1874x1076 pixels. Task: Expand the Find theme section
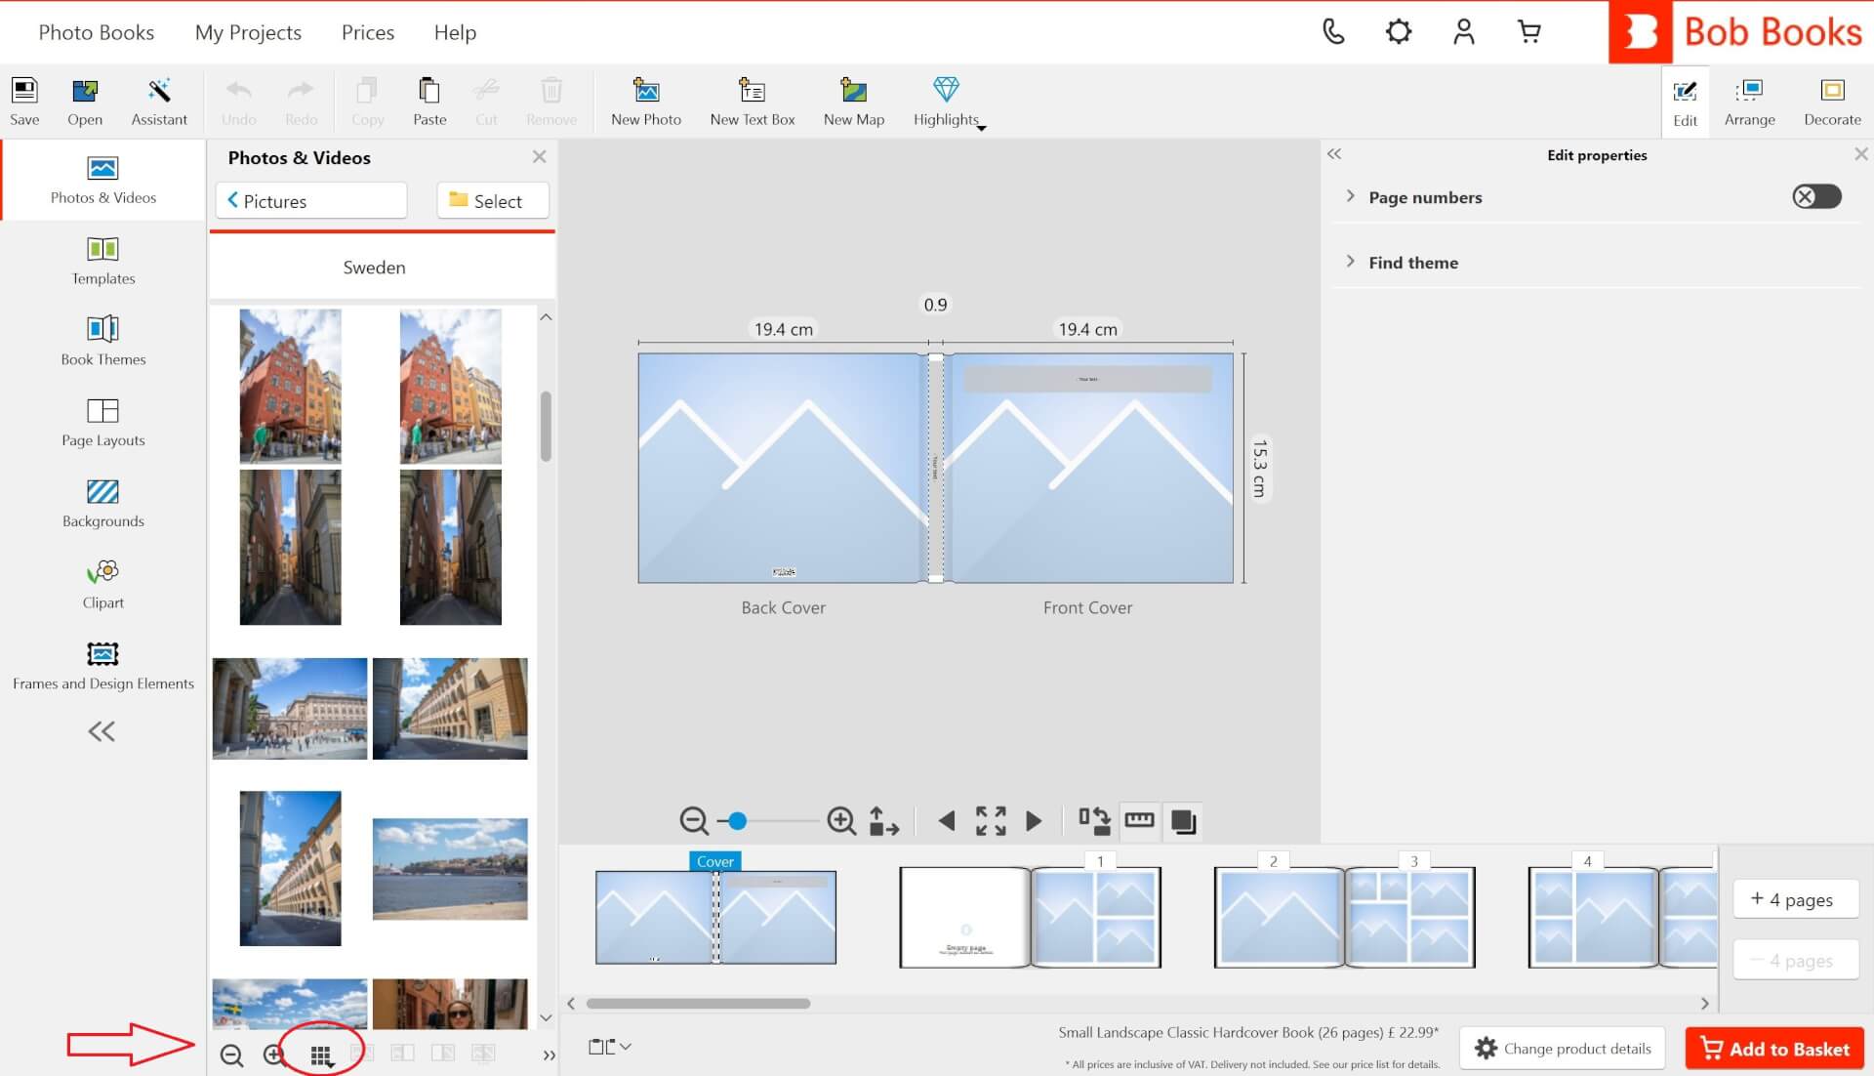(1351, 262)
